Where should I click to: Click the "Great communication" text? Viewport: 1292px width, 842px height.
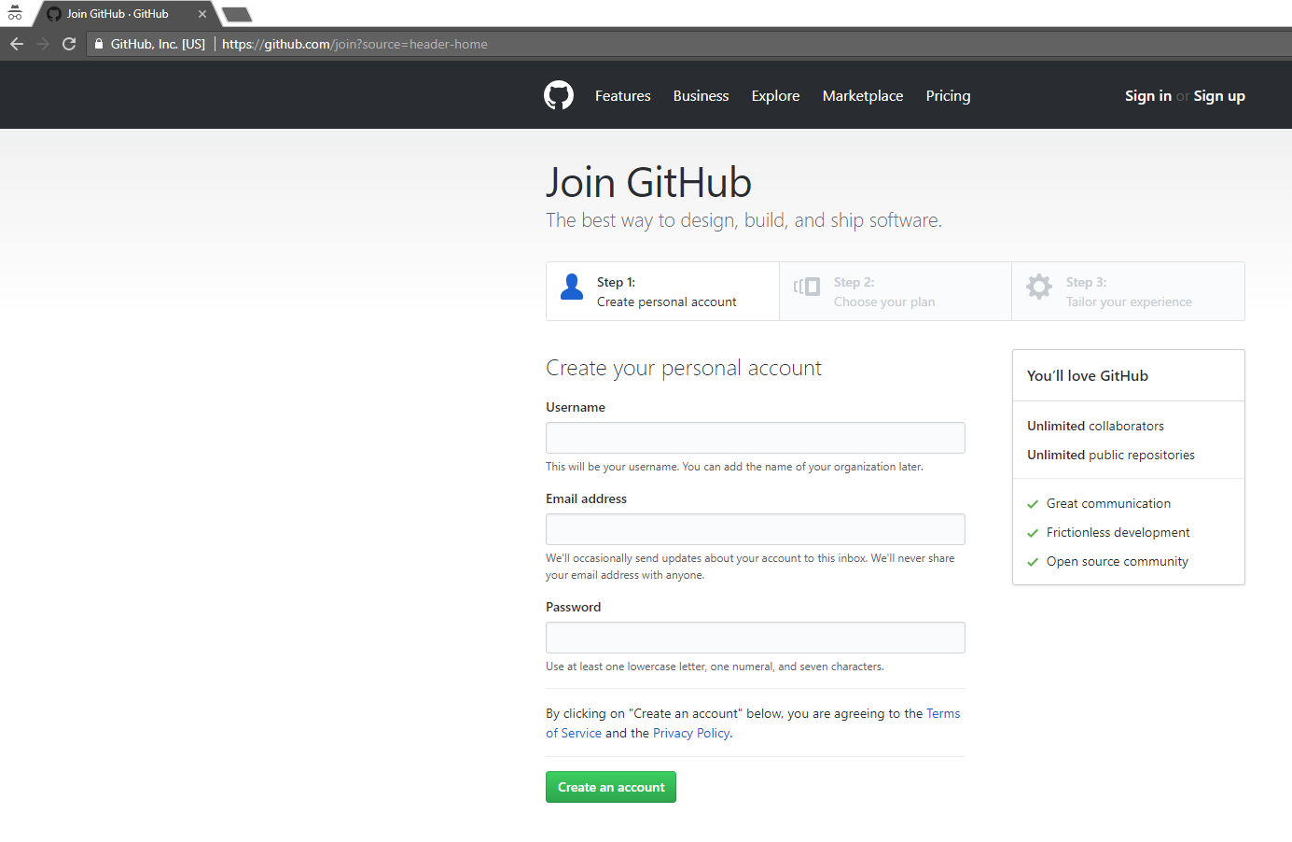[1108, 503]
